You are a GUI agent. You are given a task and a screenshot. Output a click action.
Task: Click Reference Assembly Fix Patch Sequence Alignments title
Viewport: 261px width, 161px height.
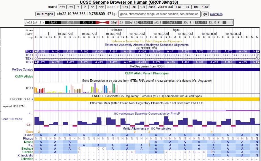pos(147,41)
